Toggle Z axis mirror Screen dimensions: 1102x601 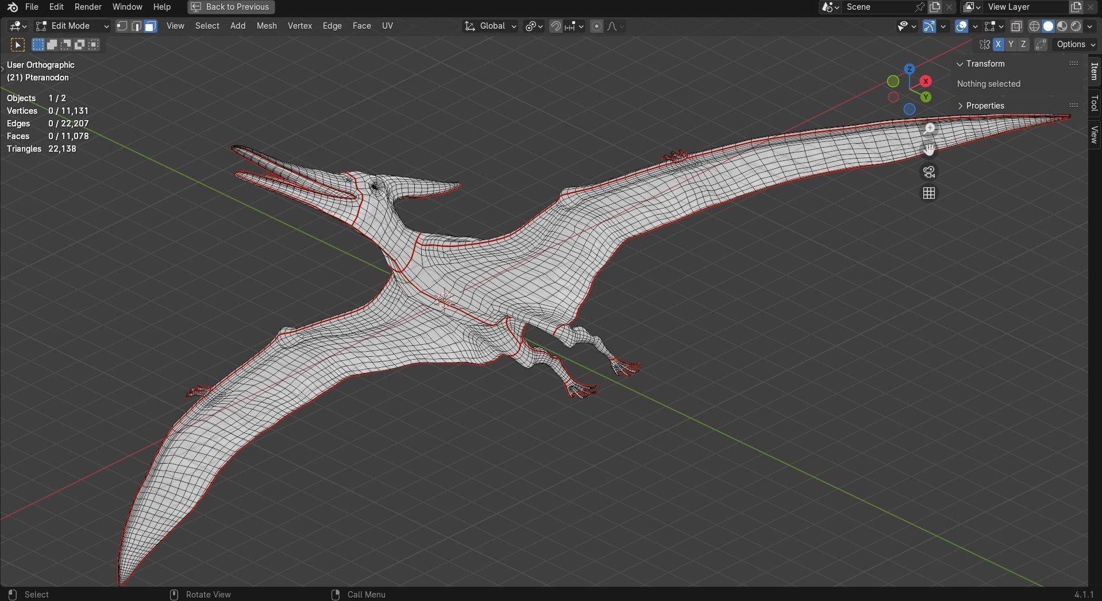1023,44
